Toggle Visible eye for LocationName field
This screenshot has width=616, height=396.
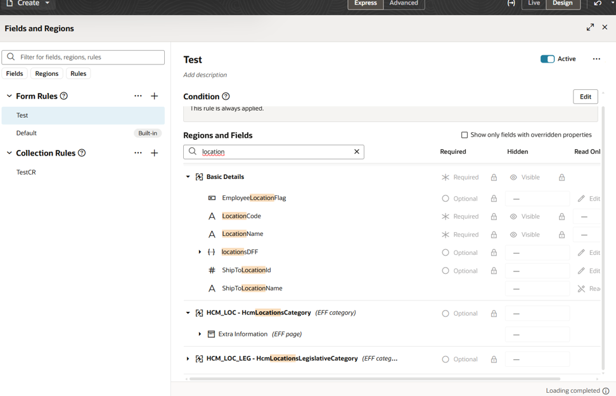(x=513, y=235)
